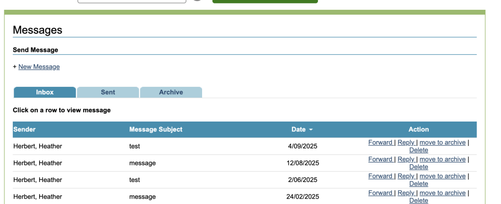Forward the 12/08/2025 message
This screenshot has height=204, width=501.
(x=380, y=159)
